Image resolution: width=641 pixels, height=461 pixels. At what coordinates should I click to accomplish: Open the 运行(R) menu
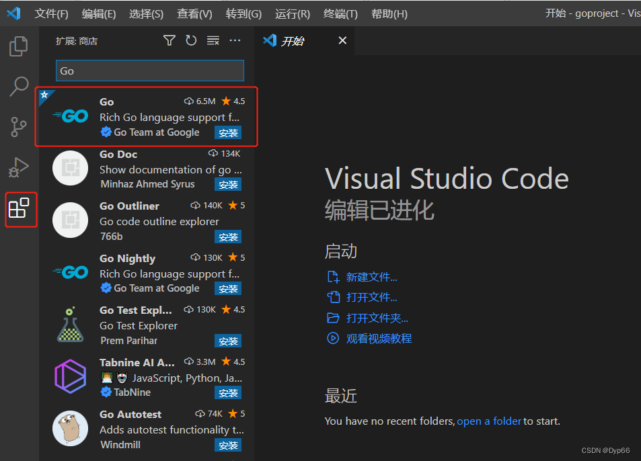coord(293,14)
